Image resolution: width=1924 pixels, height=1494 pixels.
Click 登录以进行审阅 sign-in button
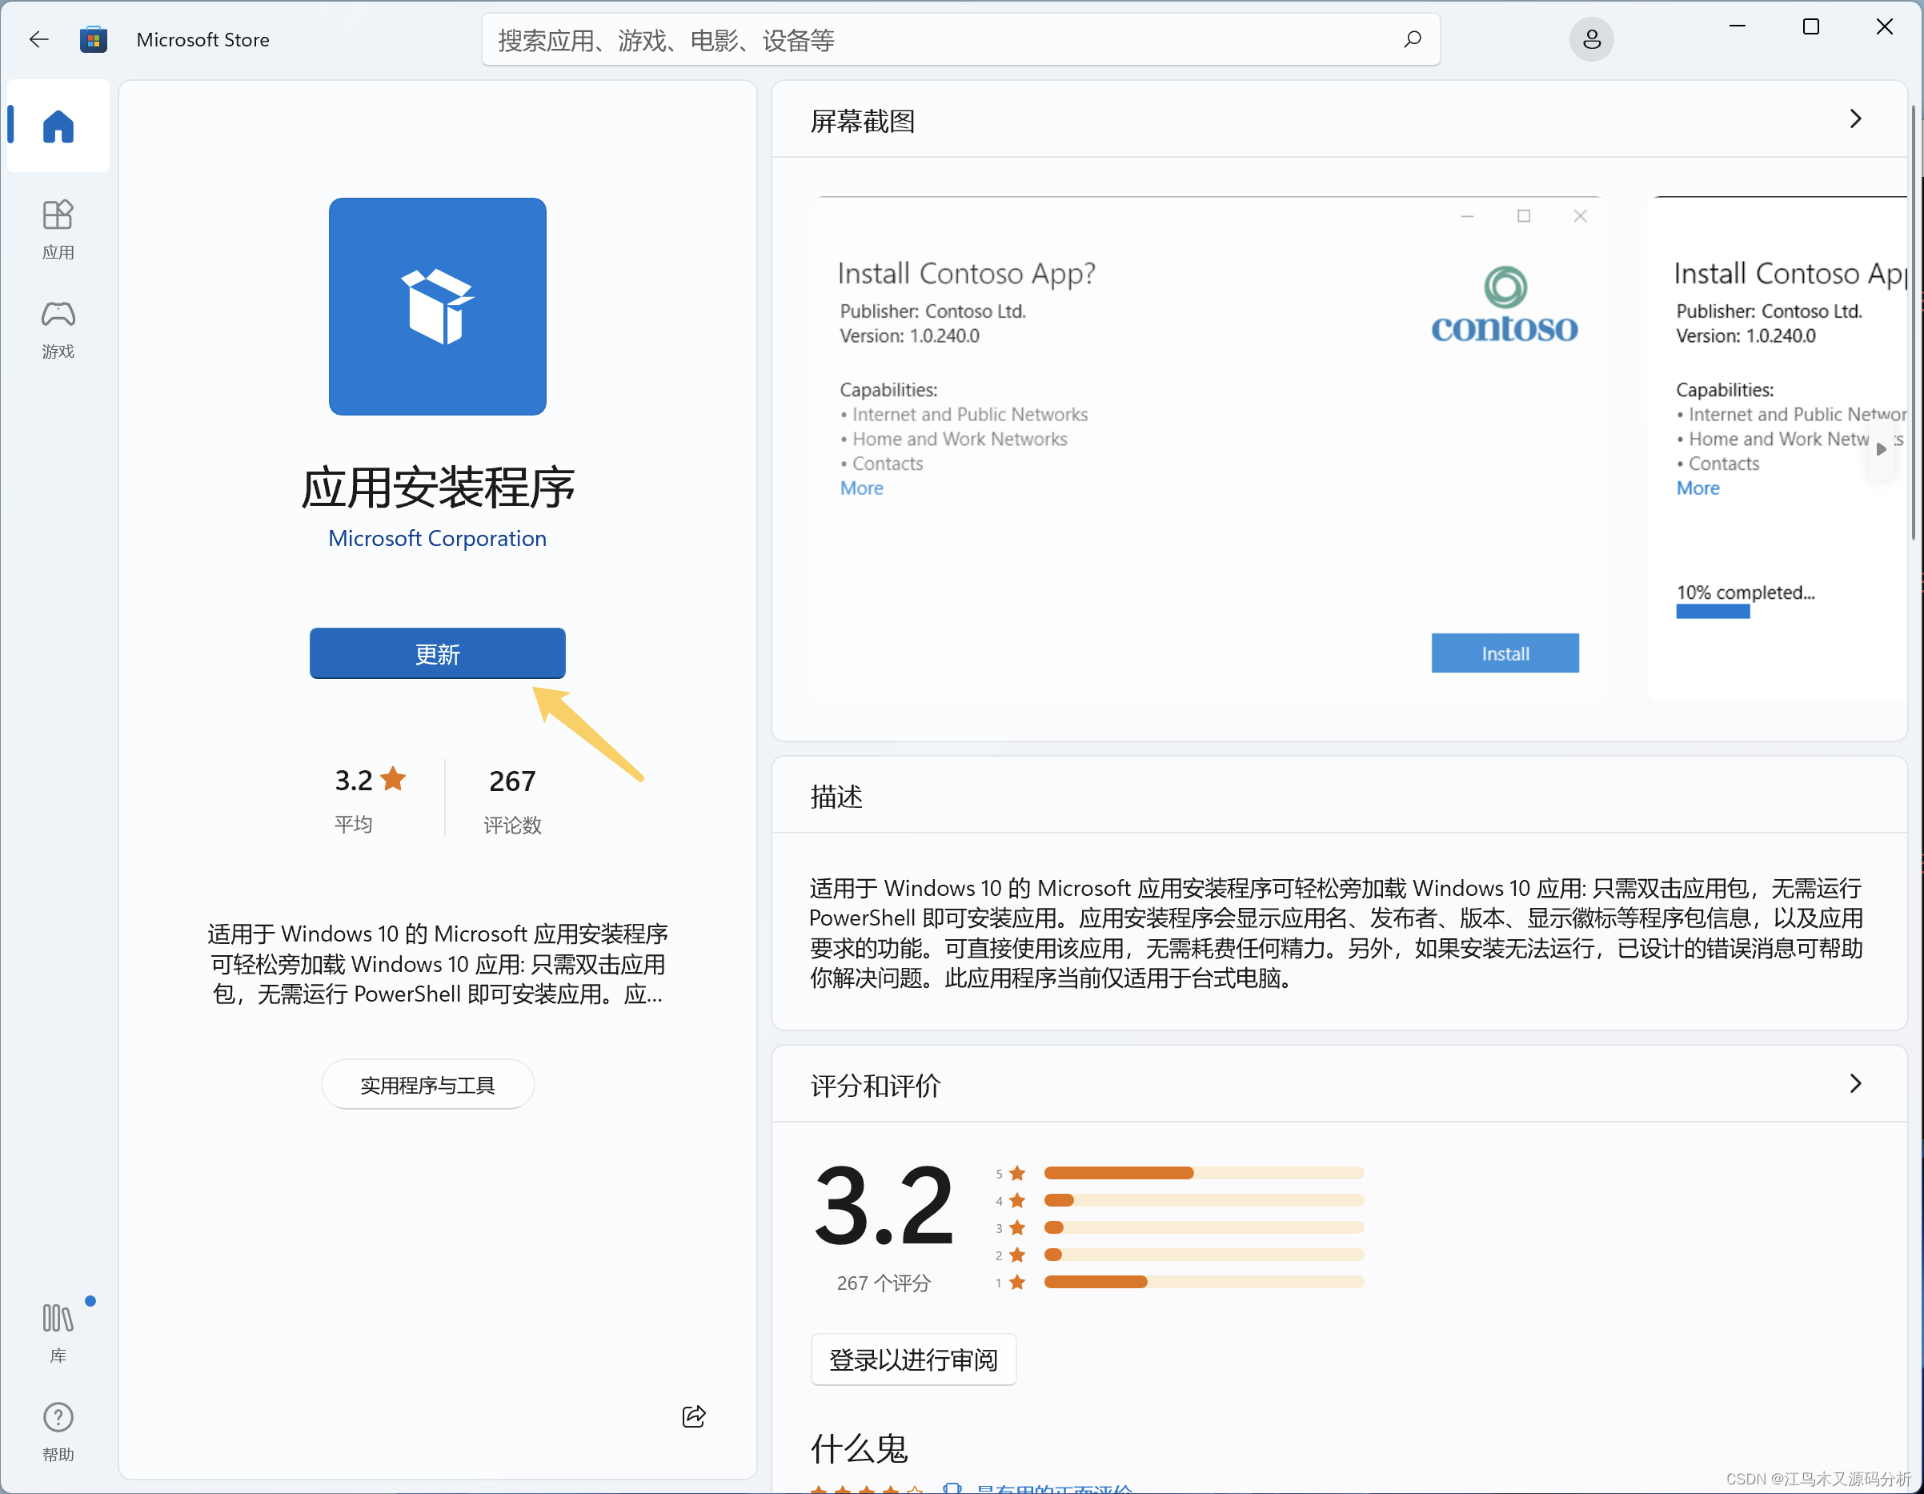coord(913,1360)
